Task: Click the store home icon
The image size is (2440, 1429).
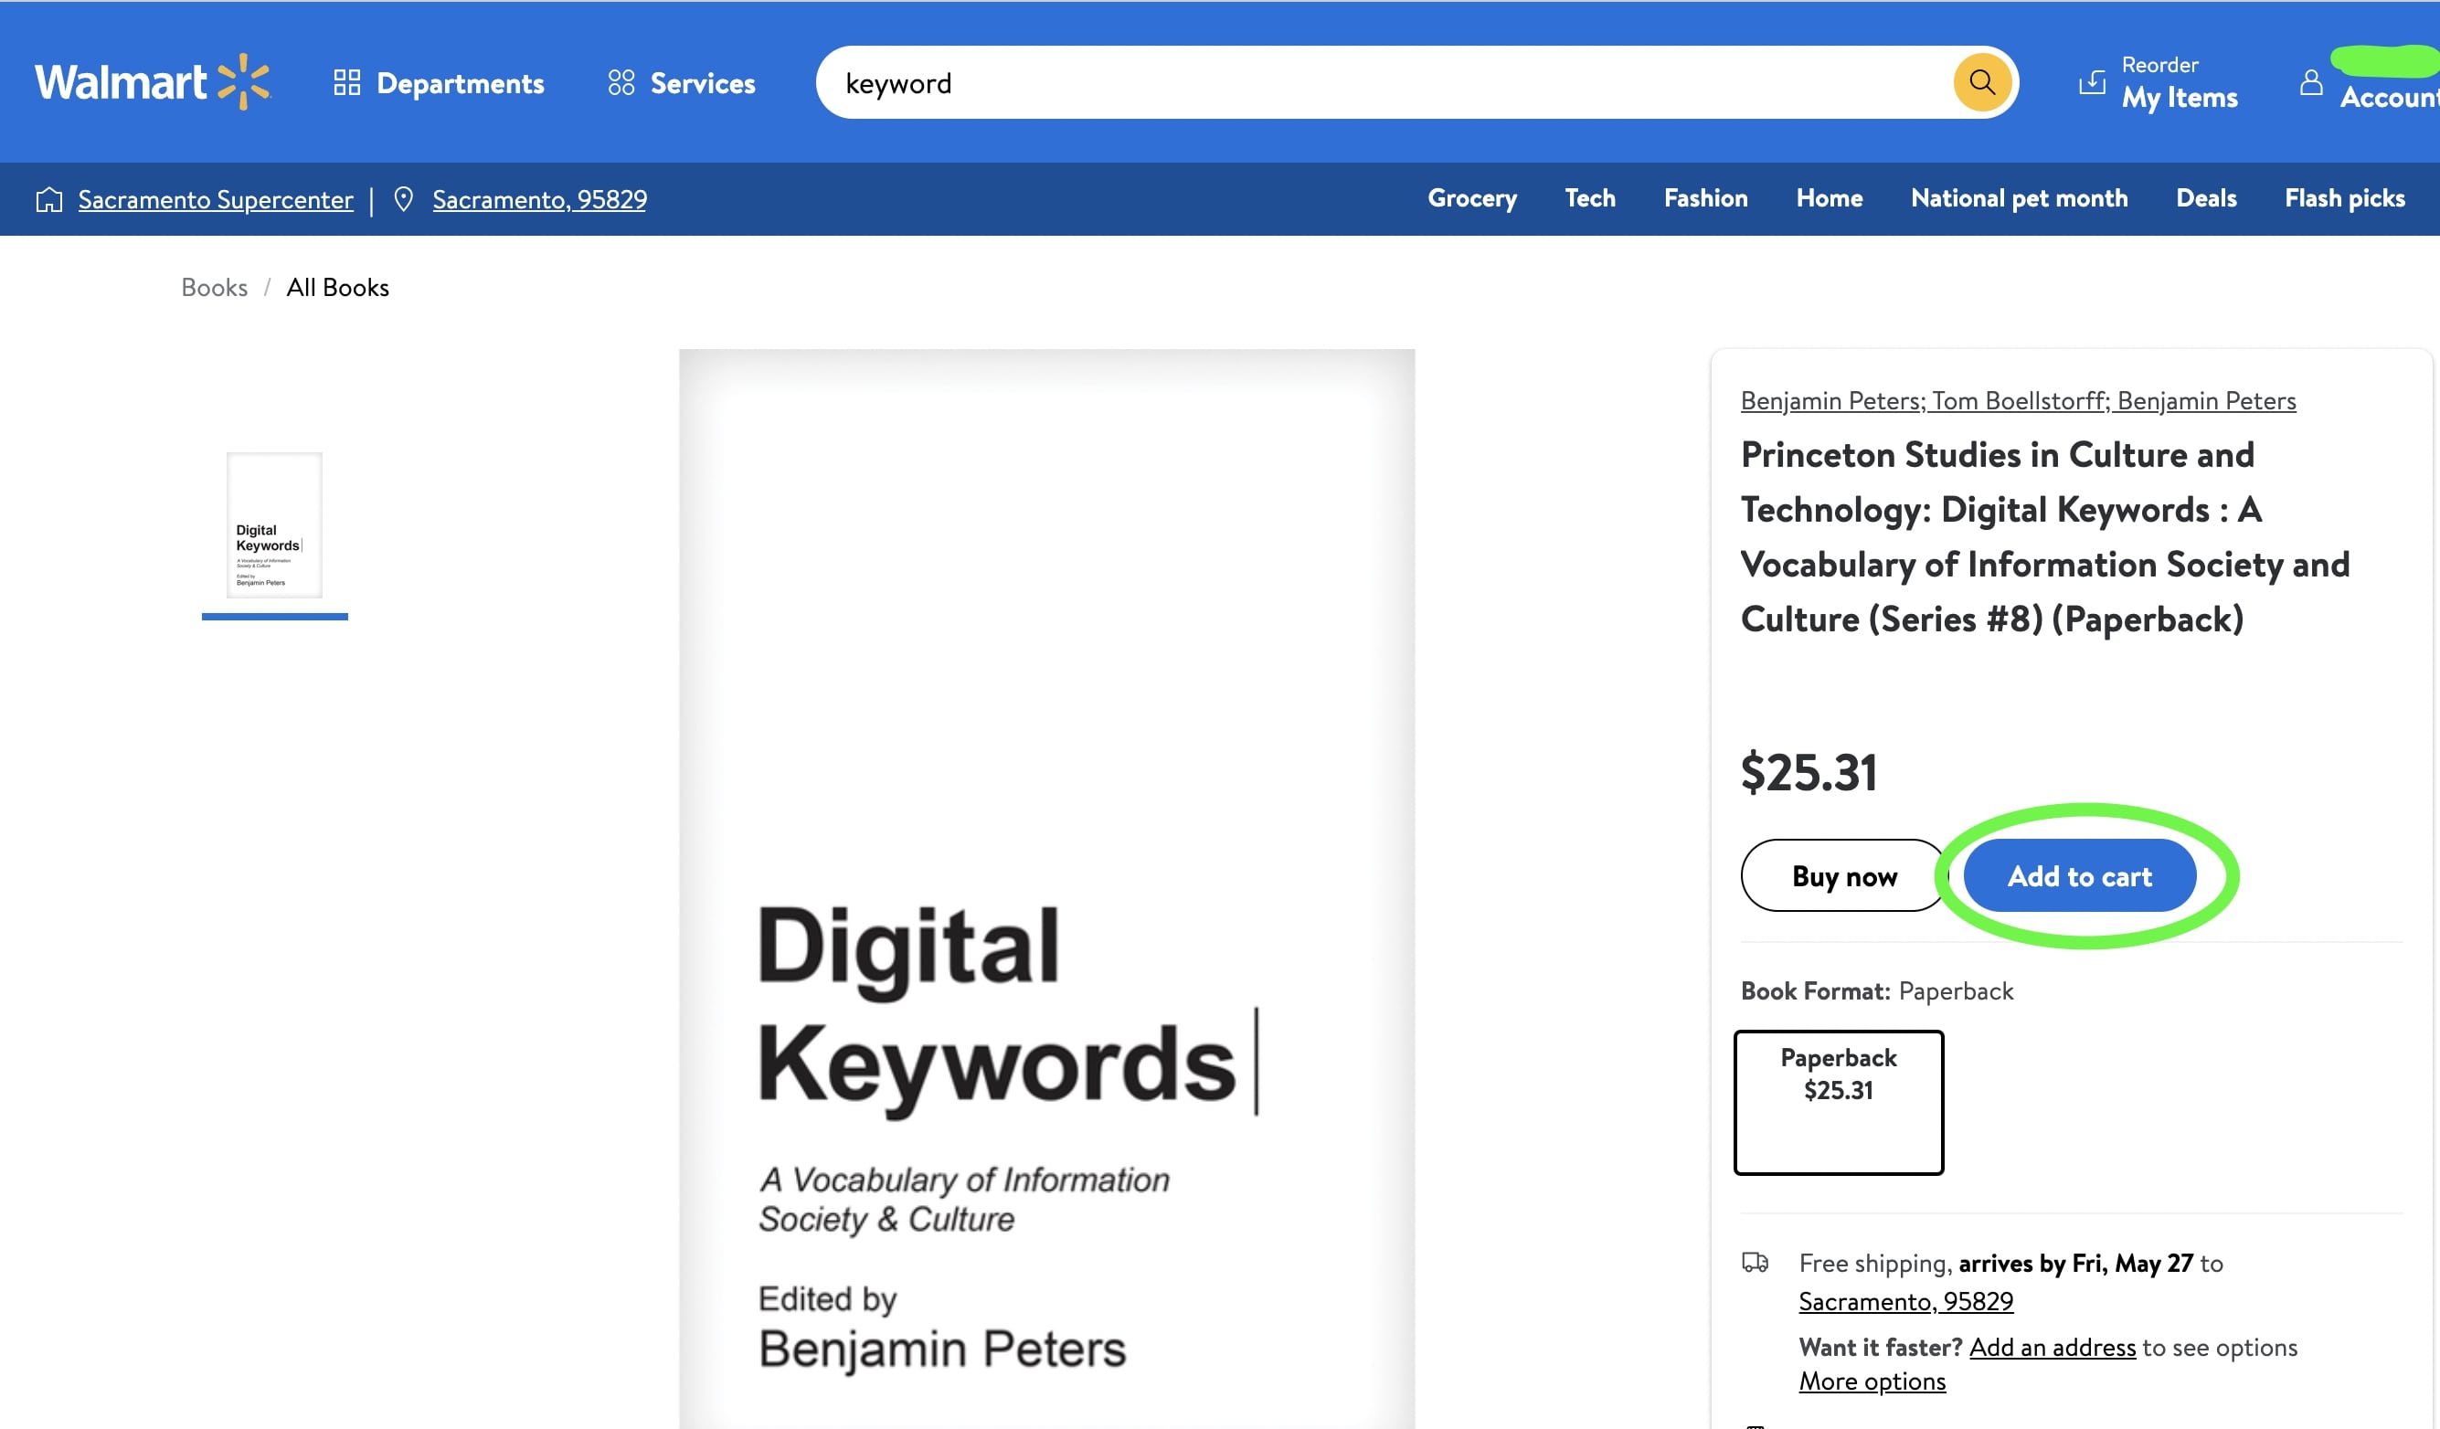Action: 49,199
